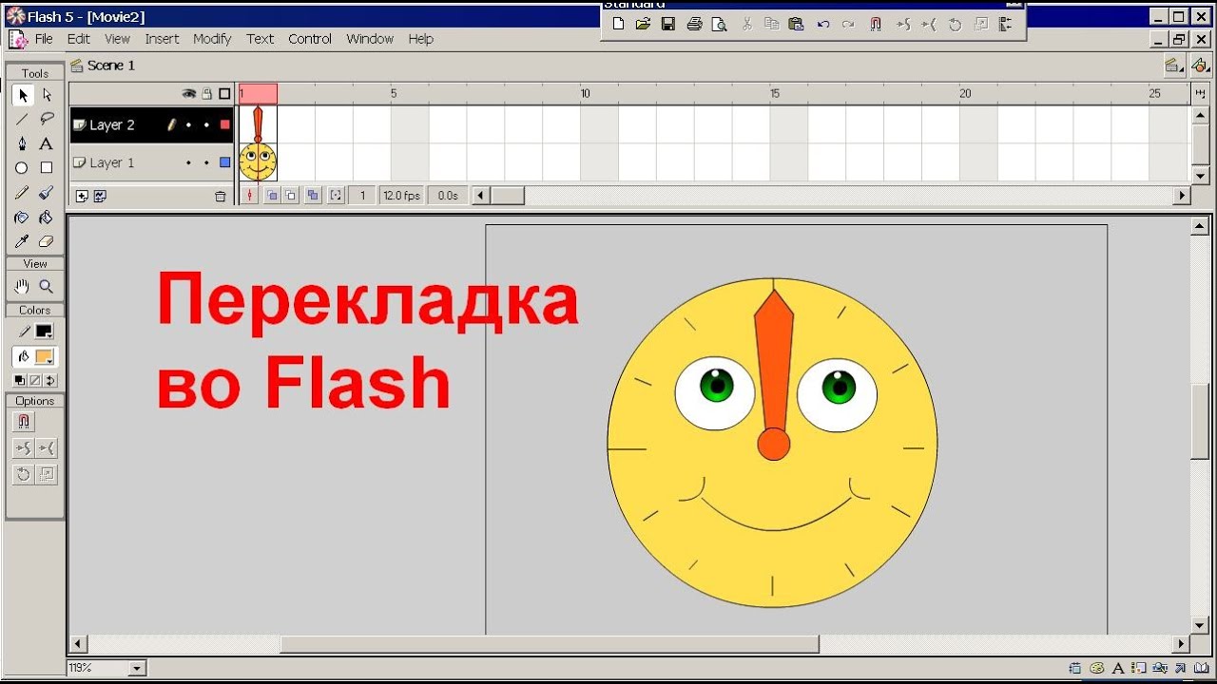
Task: Select the Brush tool
Action: click(x=47, y=193)
